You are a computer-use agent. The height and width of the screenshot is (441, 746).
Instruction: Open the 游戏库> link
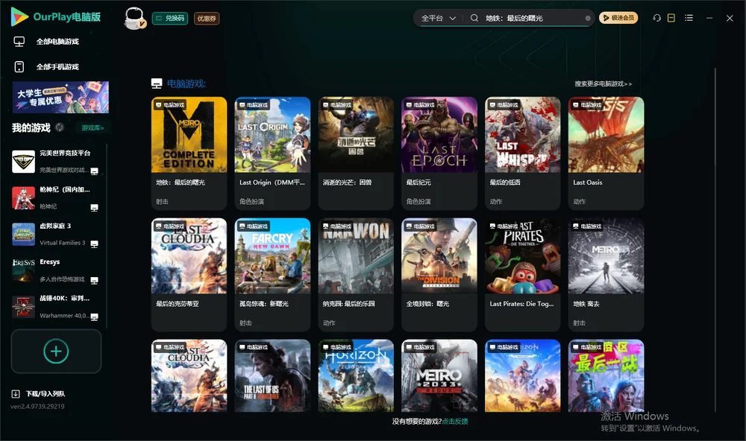click(93, 128)
